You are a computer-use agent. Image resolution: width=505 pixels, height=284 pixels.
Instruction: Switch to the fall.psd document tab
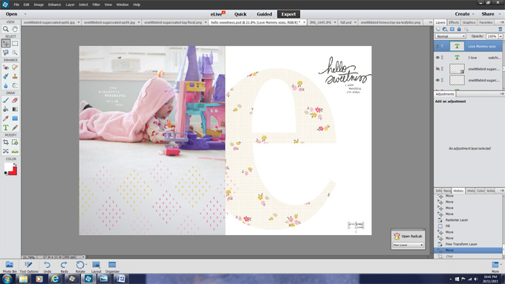[x=346, y=22]
